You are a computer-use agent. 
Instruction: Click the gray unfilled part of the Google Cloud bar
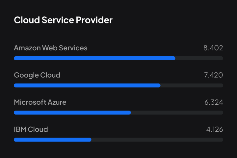192,85
